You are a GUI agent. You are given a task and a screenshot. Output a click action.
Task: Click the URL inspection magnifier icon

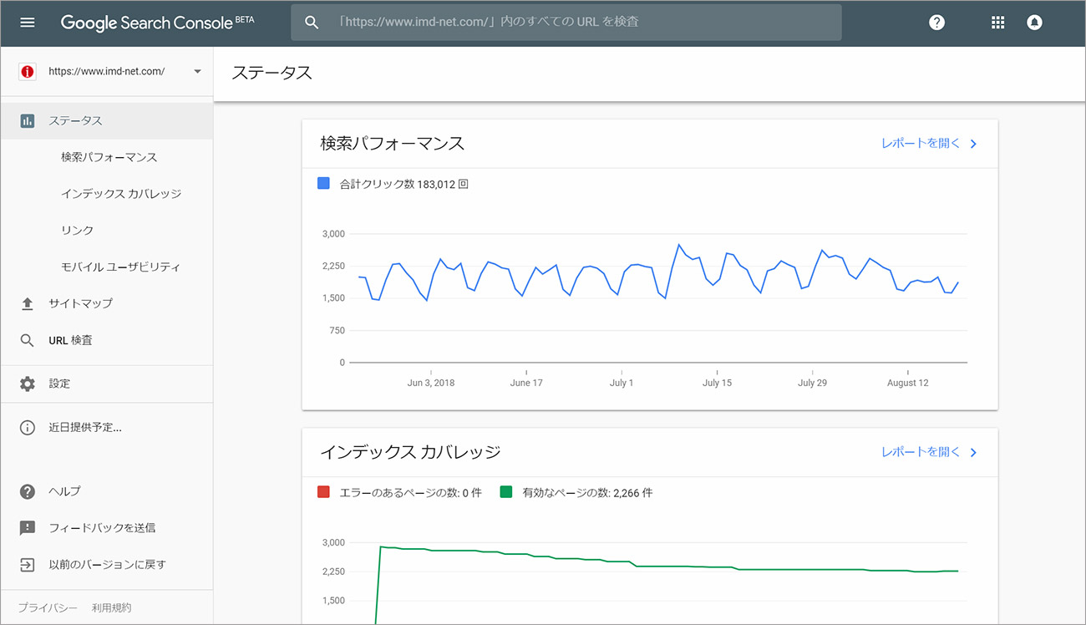28,340
